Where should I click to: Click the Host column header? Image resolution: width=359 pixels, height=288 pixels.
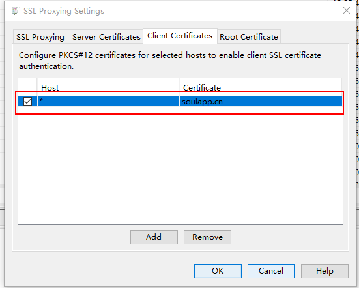click(x=108, y=87)
